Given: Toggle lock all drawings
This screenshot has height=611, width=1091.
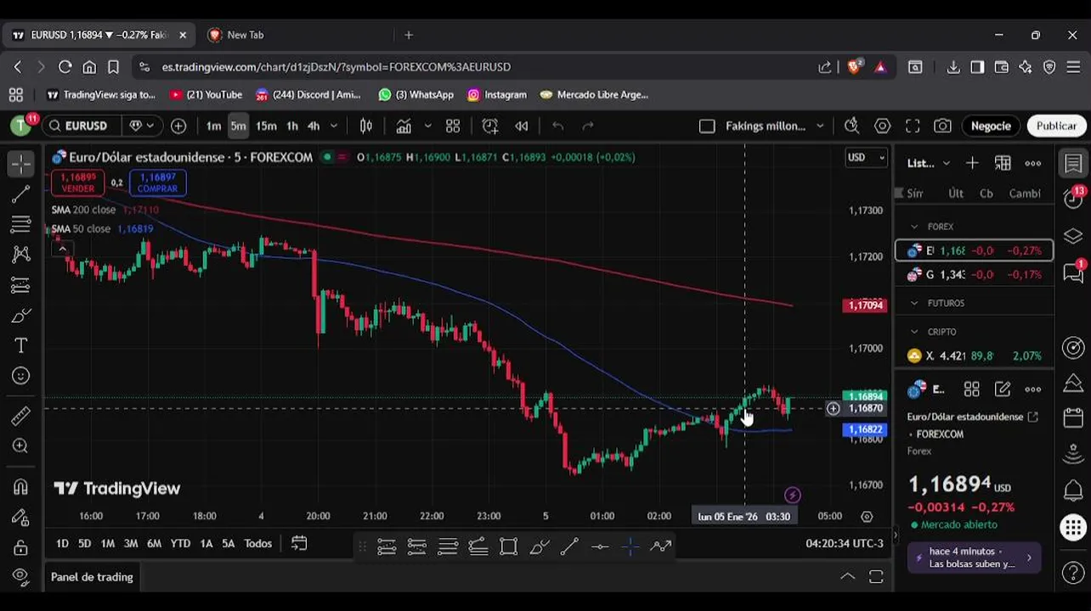Looking at the screenshot, I should 21,548.
